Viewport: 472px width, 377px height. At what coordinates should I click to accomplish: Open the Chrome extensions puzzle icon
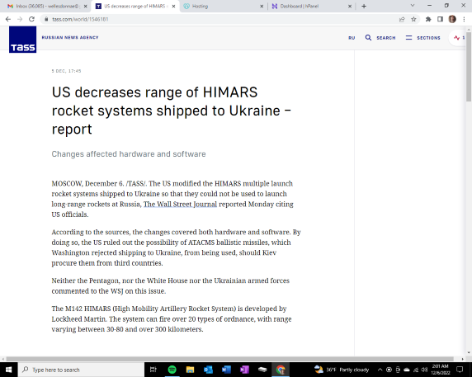click(428, 19)
